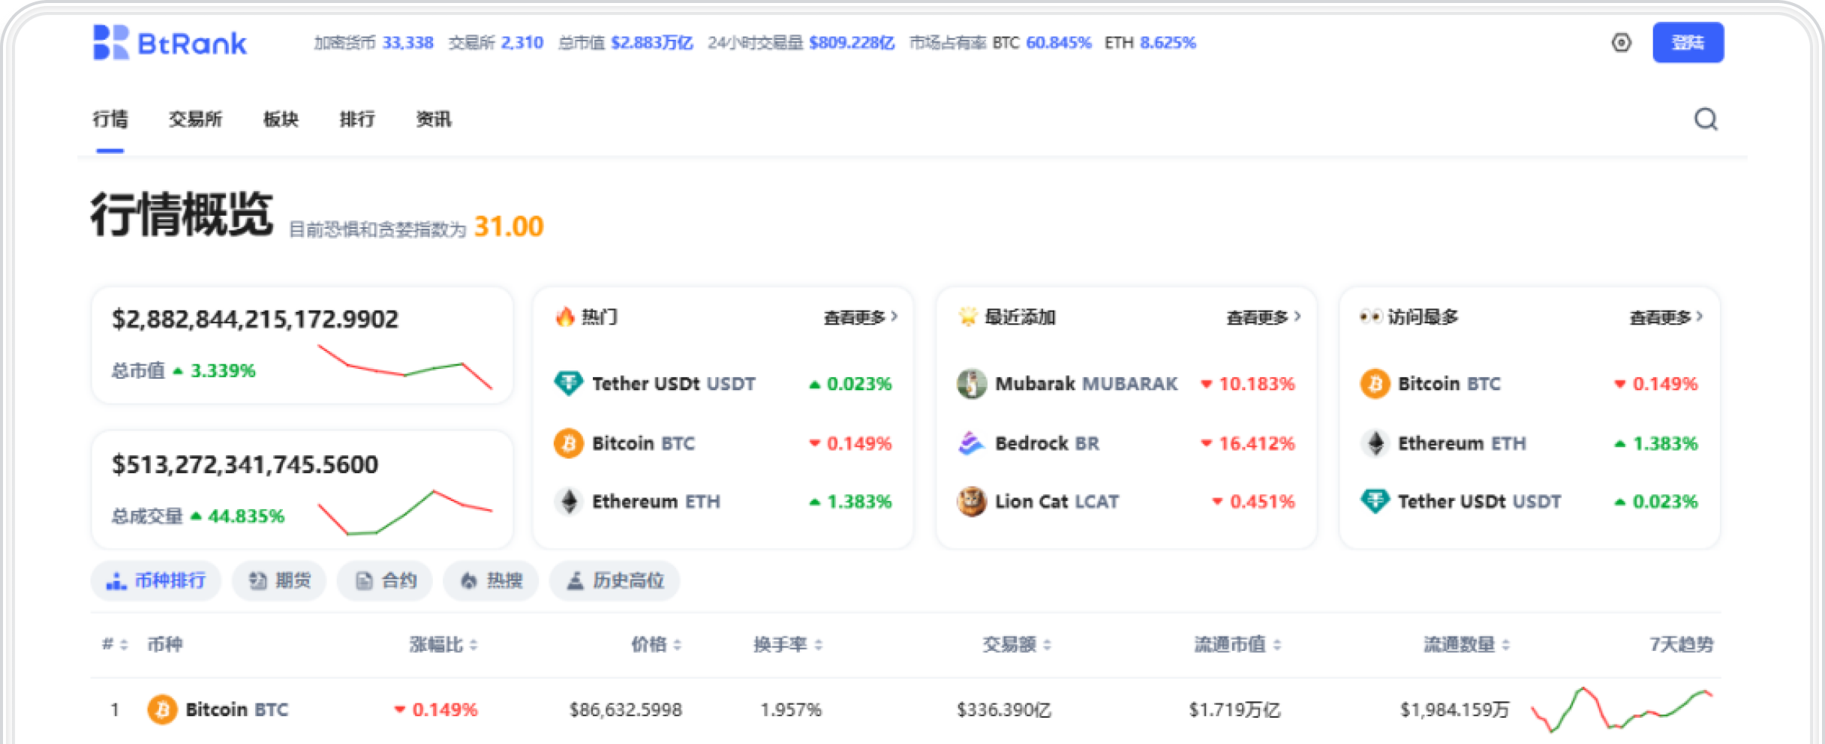Screen dimensions: 1825x744
Task: Open the 资讯 tab
Action: point(434,119)
